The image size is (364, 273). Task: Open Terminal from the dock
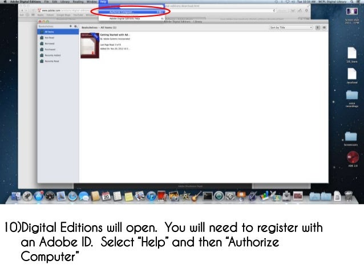(208, 196)
